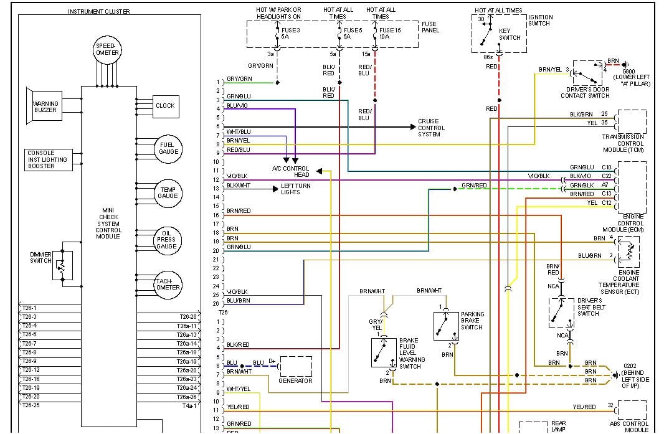Image resolution: width=664 pixels, height=434 pixels.
Task: Click the HOT W/ PARK OR HEADLIGHTS ON label
Action: 278,13
